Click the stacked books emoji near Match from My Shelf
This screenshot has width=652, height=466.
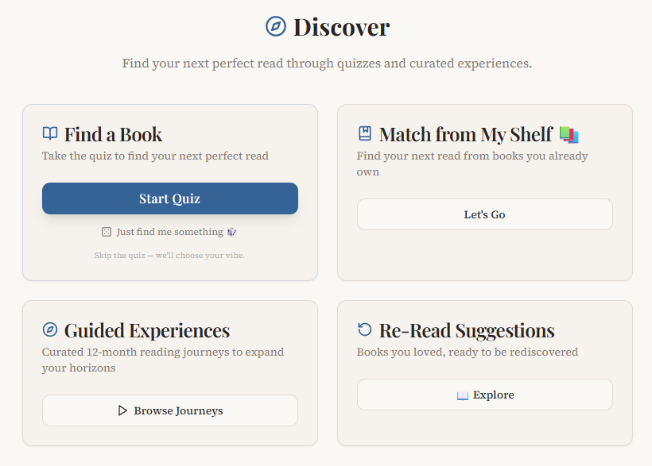point(569,134)
